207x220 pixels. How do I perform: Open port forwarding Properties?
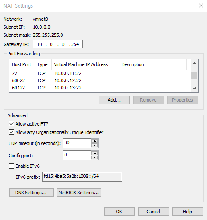click(x=183, y=100)
